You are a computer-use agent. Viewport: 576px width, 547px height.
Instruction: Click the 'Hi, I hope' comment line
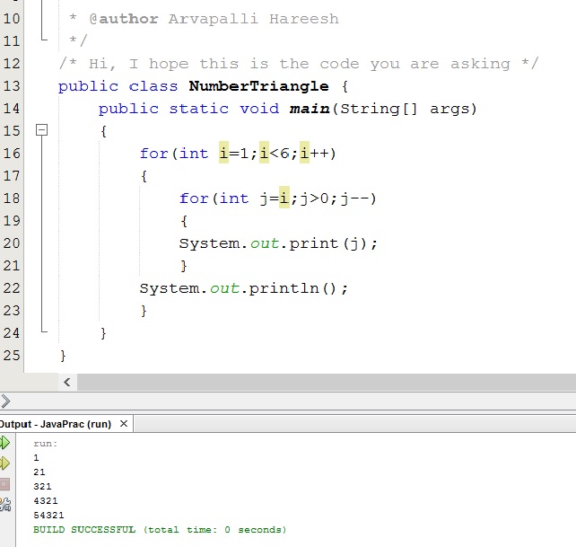(x=299, y=64)
